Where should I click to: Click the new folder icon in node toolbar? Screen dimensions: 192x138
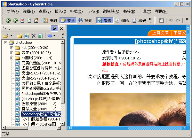tap(19, 36)
